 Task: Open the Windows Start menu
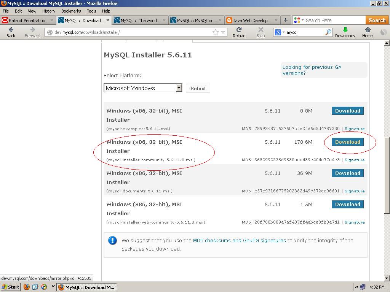click(10, 287)
